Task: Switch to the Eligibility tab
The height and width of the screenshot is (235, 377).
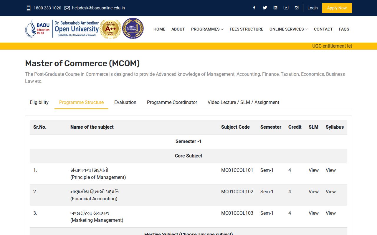Action: pos(39,103)
